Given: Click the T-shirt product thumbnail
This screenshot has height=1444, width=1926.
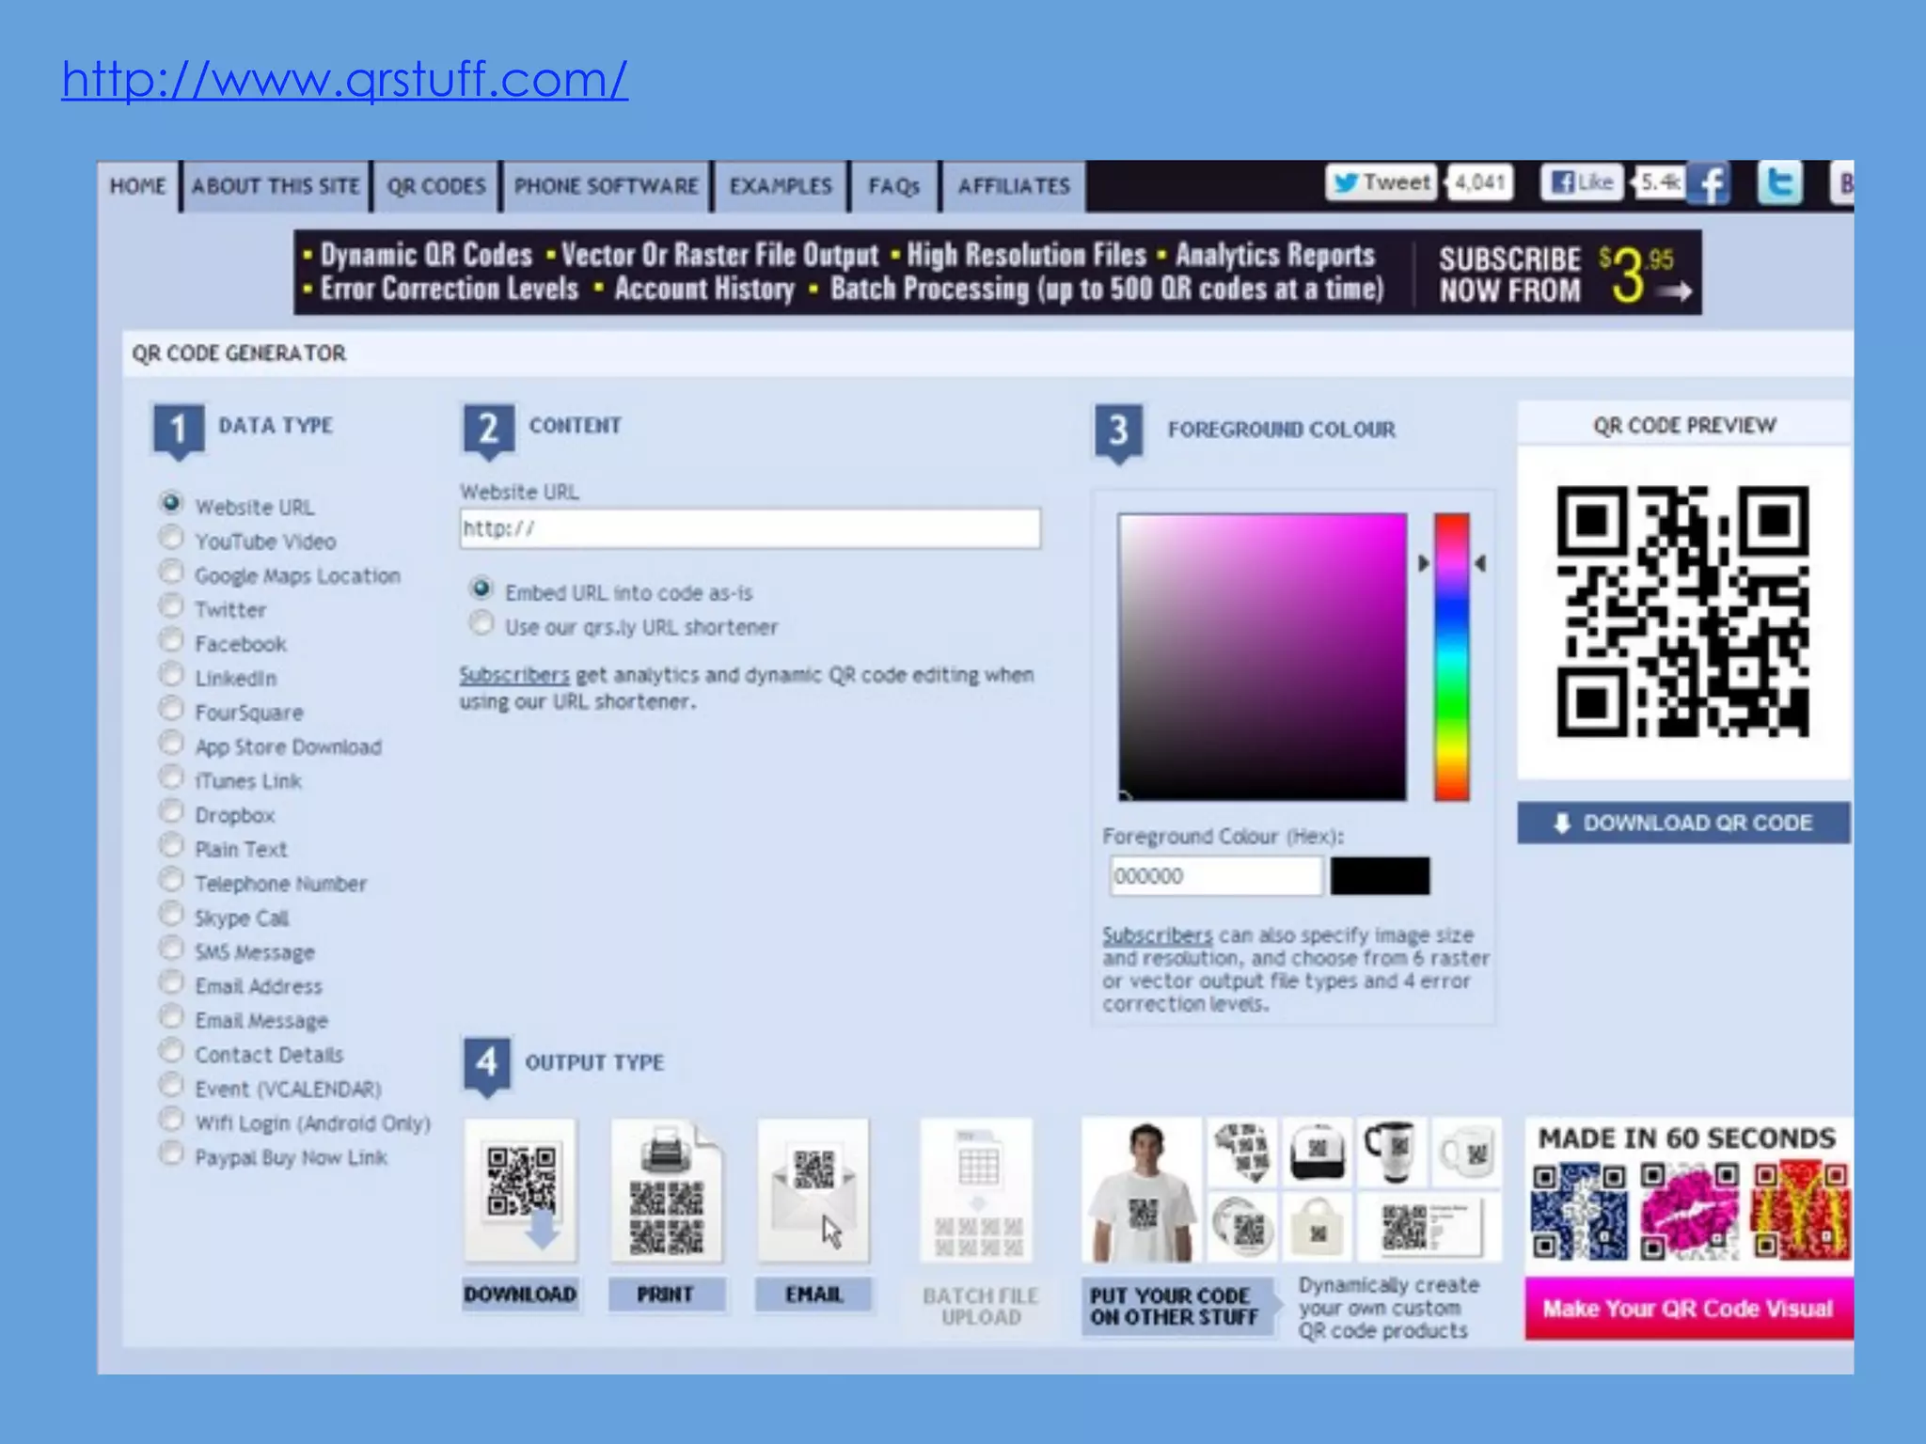Looking at the screenshot, I should (1142, 1190).
